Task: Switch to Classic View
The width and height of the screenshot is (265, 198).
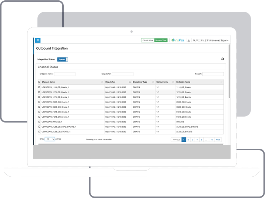Action: pyautogui.click(x=148, y=40)
